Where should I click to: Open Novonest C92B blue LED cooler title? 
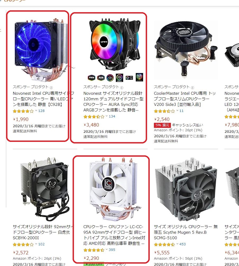tap(43, 99)
